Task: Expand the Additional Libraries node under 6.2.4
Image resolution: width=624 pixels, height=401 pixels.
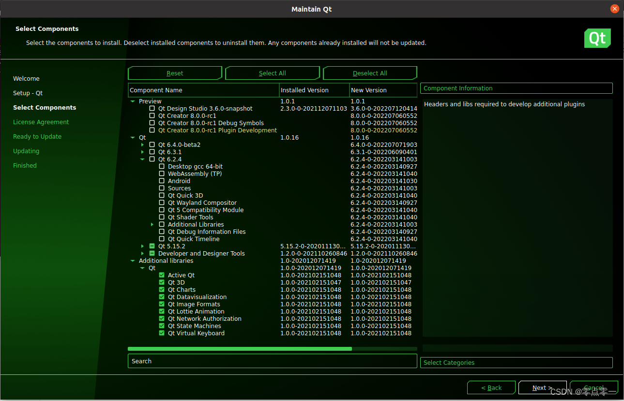Action: pos(152,225)
